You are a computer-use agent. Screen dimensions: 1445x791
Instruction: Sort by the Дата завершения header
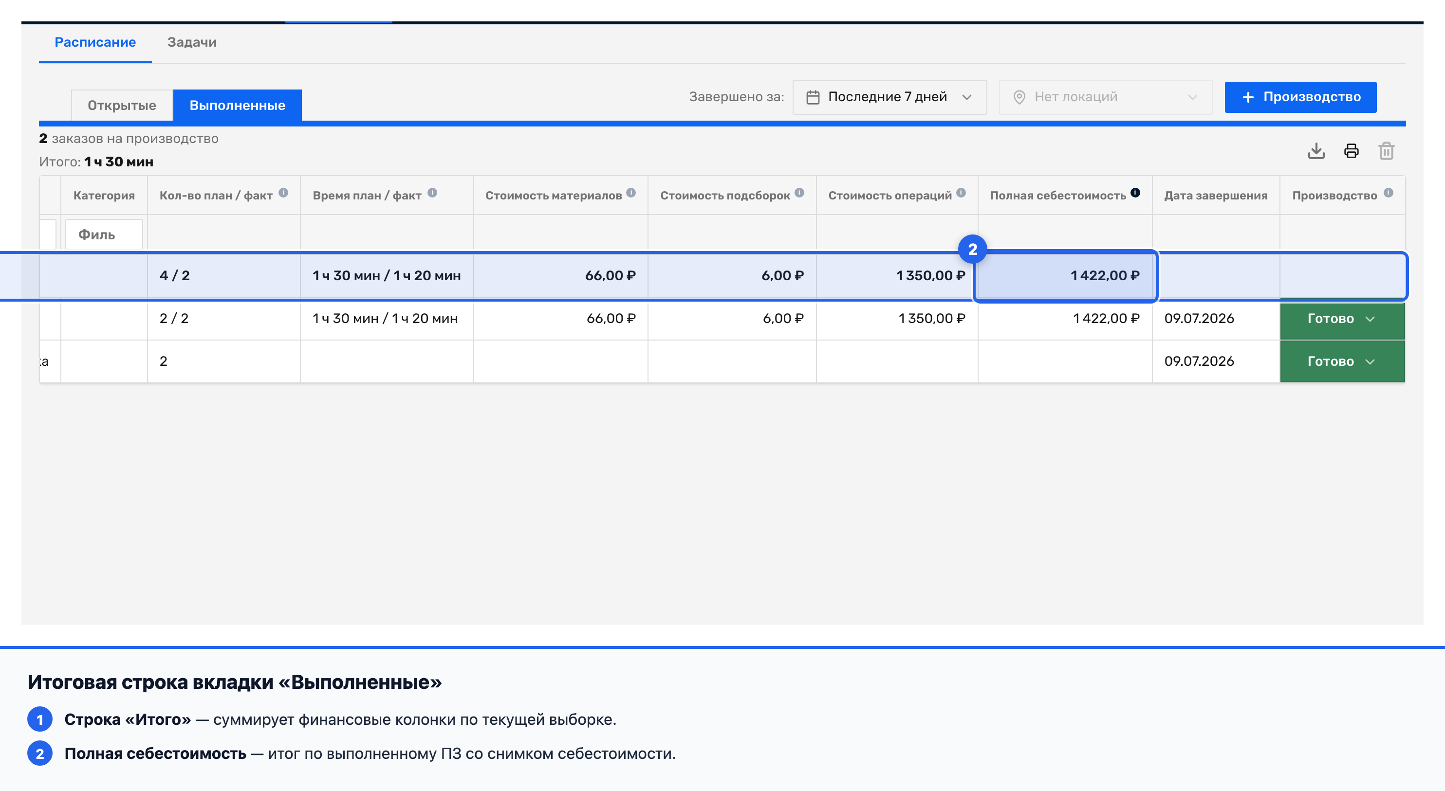pos(1216,196)
